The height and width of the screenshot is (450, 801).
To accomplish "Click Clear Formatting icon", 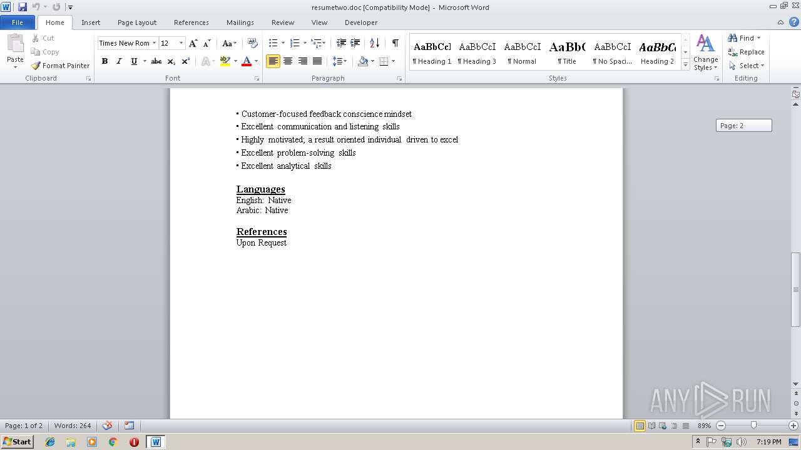I will [253, 43].
